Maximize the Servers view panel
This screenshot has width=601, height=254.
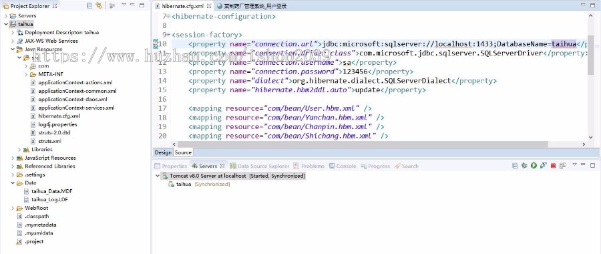pos(592,165)
